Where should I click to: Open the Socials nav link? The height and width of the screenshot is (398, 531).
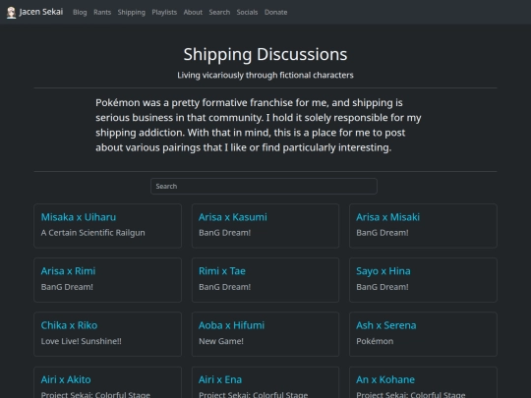247,12
